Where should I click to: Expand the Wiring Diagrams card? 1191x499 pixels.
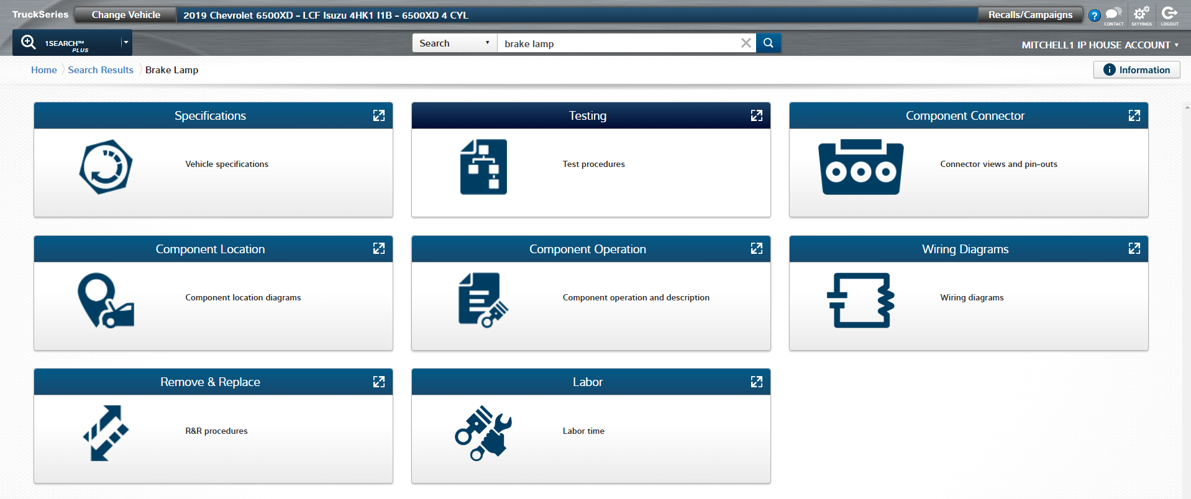1134,249
